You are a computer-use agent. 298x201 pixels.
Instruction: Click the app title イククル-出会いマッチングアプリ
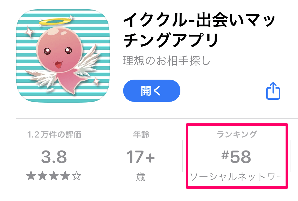tap(199, 30)
